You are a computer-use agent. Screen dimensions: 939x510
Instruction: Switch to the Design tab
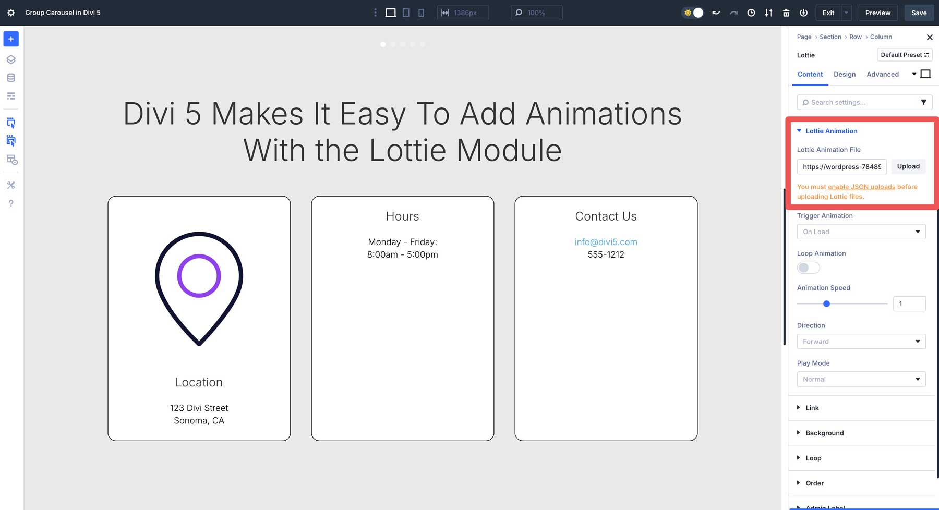(845, 74)
